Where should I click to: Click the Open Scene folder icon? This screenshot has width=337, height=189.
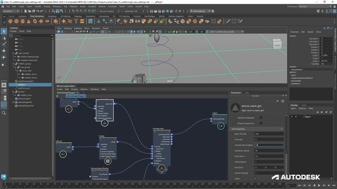(29, 11)
